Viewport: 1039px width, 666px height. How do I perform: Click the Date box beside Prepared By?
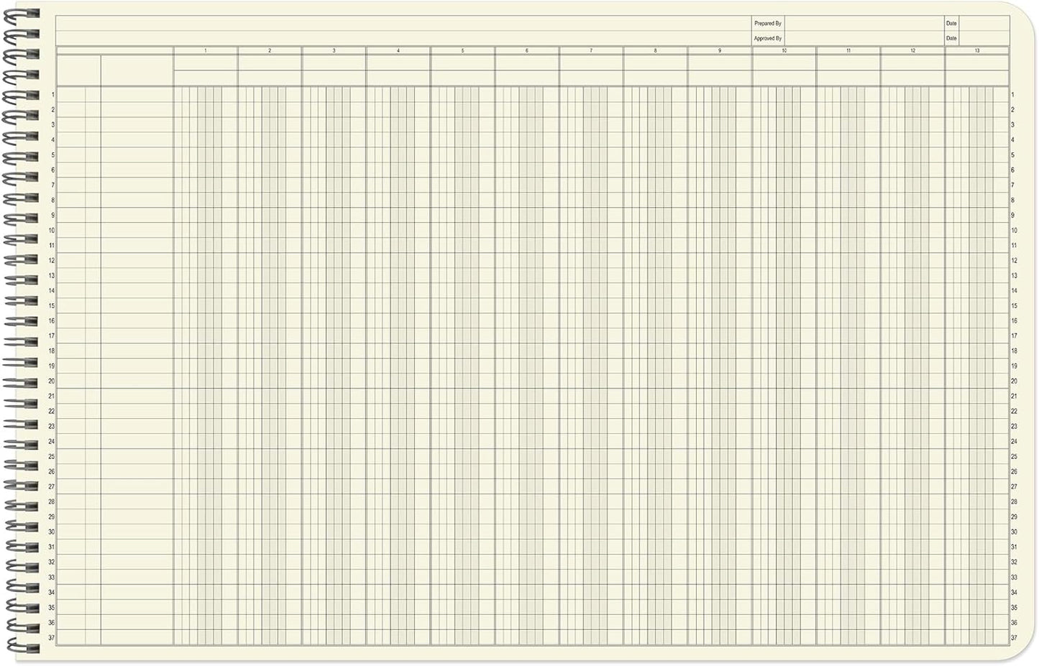tap(951, 22)
